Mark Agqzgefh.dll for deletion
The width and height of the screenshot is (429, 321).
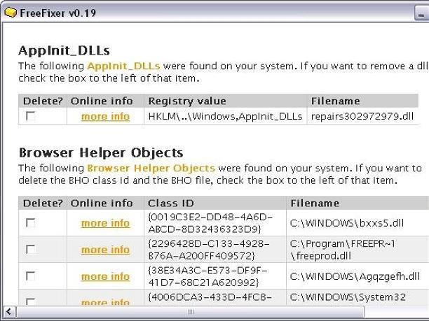tap(30, 276)
